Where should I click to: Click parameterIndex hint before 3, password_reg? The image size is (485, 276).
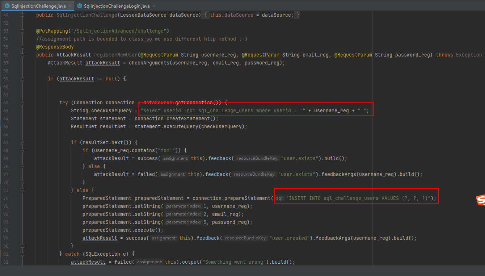click(183, 222)
